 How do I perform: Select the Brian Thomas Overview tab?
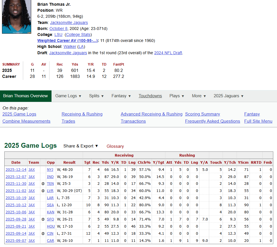tap(26, 96)
